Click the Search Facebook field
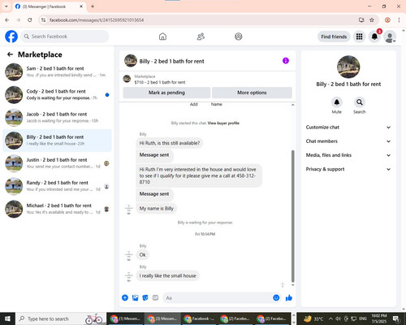The width and height of the screenshot is (406, 325). (x=65, y=37)
